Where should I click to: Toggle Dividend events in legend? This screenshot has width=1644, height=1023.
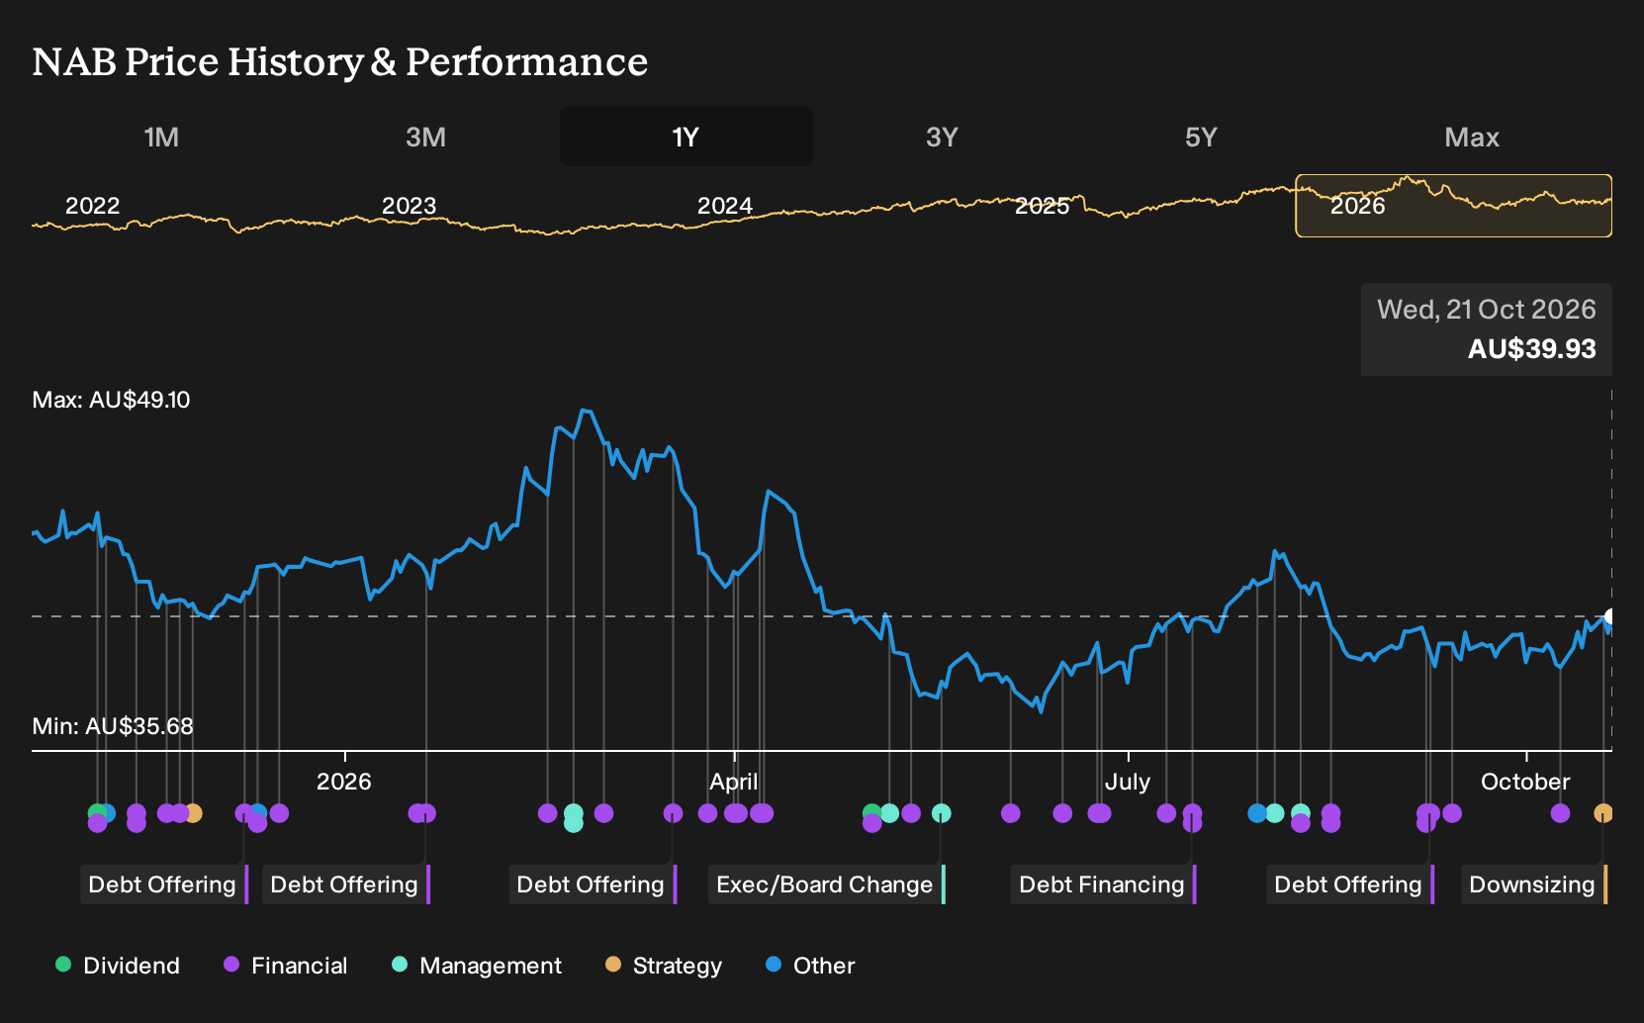coord(118,966)
